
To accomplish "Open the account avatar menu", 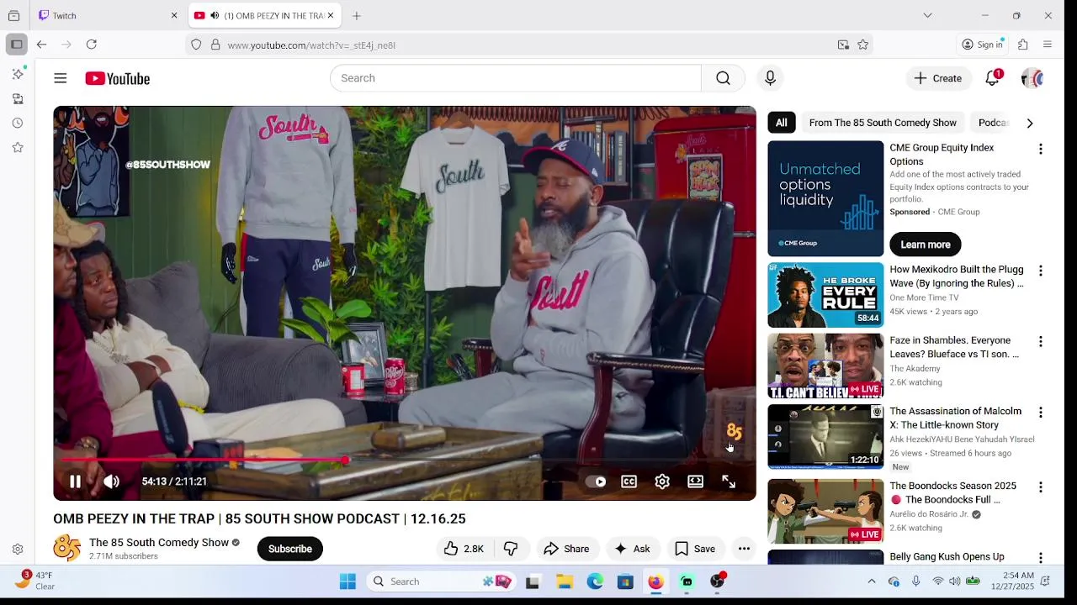I will [1032, 78].
